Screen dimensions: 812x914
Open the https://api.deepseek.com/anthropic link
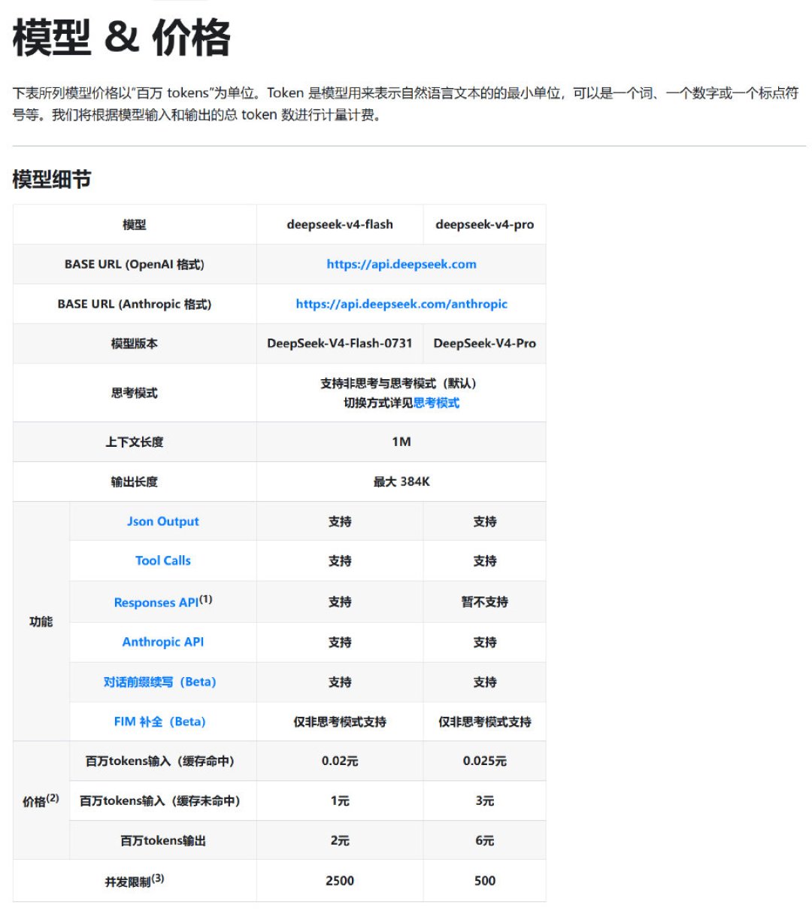click(401, 304)
